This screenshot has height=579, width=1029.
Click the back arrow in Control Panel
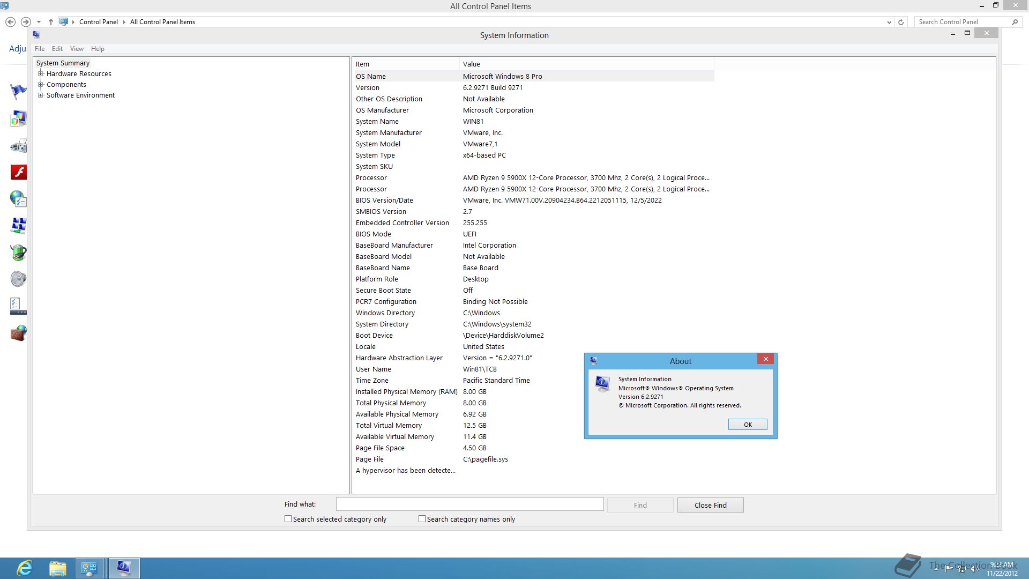[x=10, y=22]
